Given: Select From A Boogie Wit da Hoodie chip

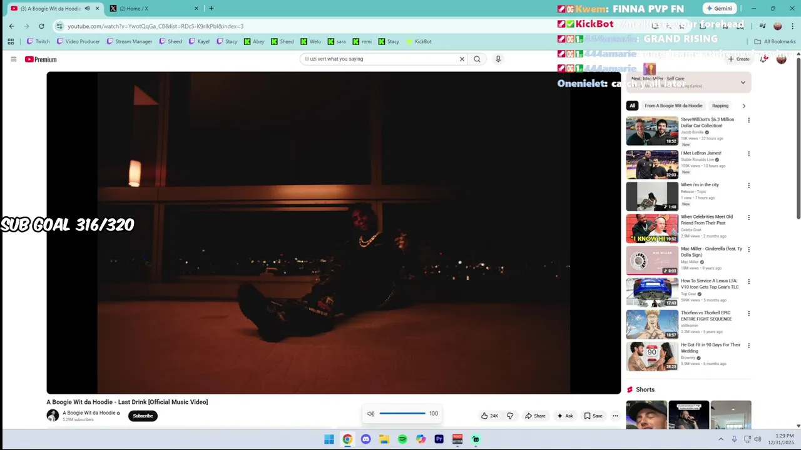Looking at the screenshot, I should [x=673, y=106].
